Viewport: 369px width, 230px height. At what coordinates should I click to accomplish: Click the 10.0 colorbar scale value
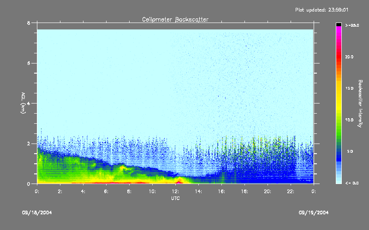coord(349,120)
